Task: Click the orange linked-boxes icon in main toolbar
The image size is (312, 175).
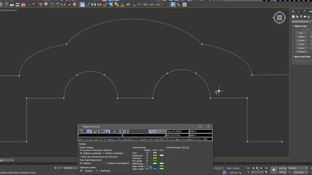Action: [x=105, y=4]
